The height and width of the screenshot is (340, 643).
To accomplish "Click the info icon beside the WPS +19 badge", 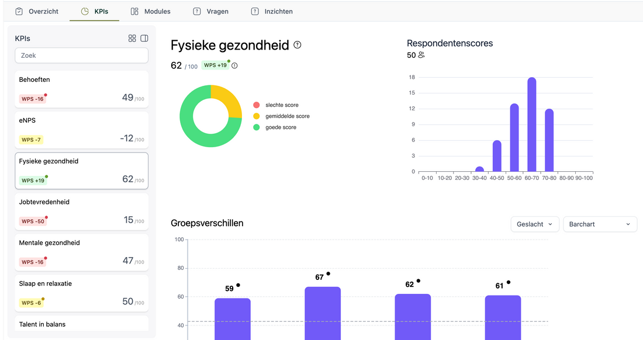I will tap(234, 65).
